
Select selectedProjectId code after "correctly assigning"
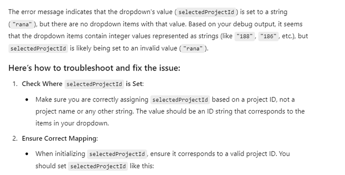(x=180, y=100)
